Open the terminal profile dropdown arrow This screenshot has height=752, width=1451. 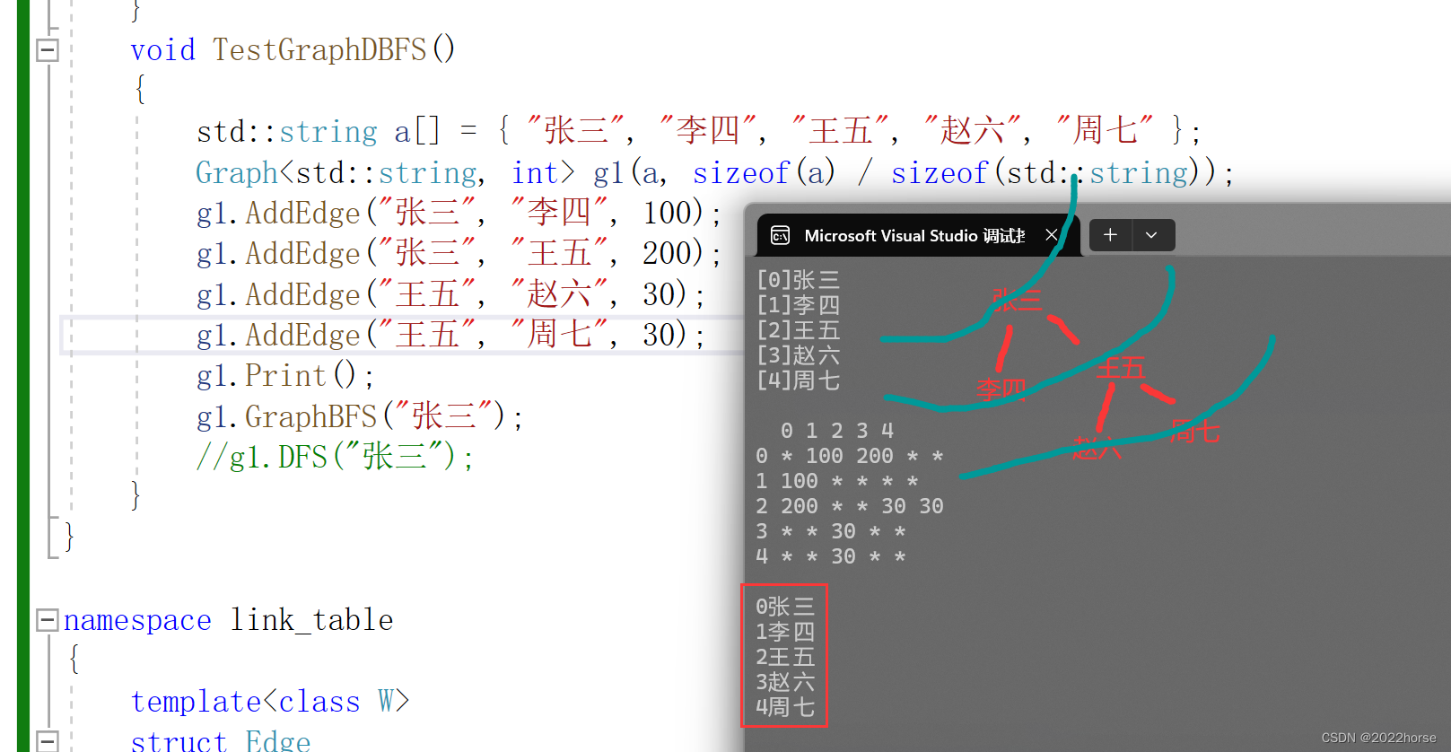(1152, 235)
